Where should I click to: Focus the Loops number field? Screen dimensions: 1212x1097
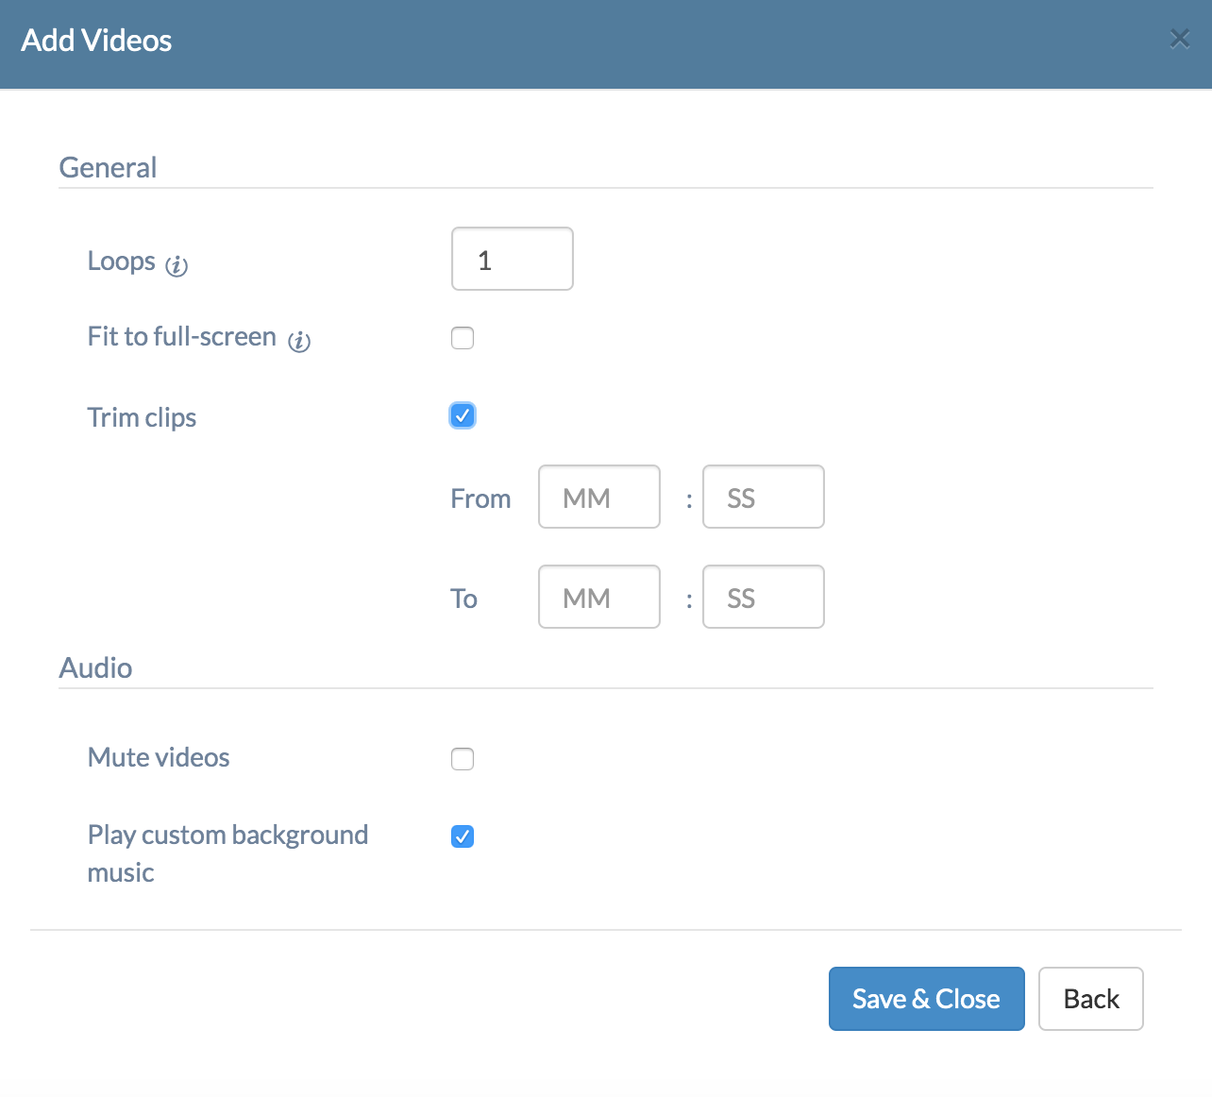click(513, 259)
